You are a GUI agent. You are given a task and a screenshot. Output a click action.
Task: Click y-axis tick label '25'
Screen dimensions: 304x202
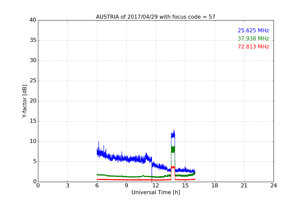(33, 81)
